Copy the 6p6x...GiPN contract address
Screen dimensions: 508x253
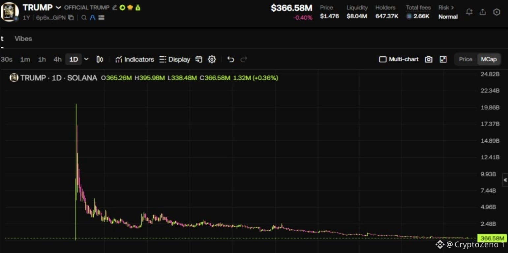pyautogui.click(x=71, y=18)
